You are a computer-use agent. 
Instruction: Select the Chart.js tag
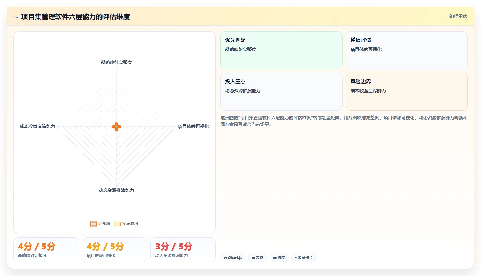click(x=233, y=258)
